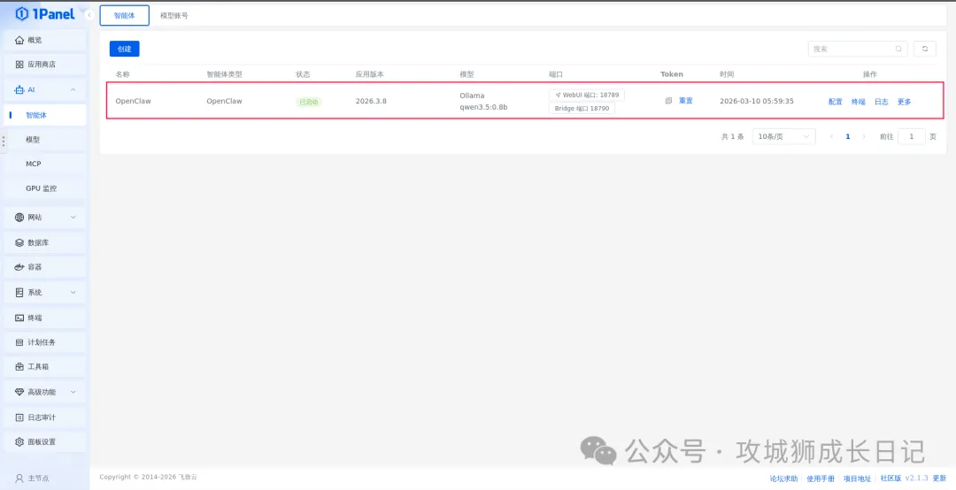This screenshot has height=490, width=956.
Task: Switch to the 模型账号 tab
Action: (x=173, y=16)
